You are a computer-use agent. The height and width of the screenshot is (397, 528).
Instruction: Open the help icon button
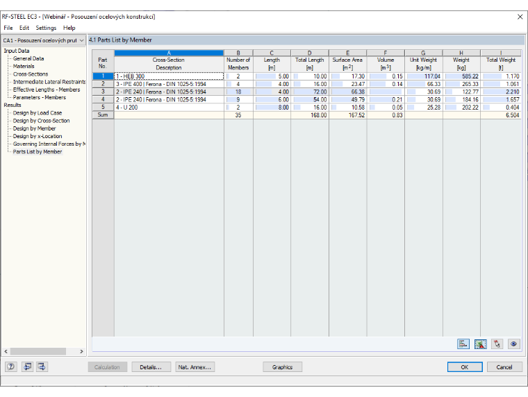pos(11,366)
